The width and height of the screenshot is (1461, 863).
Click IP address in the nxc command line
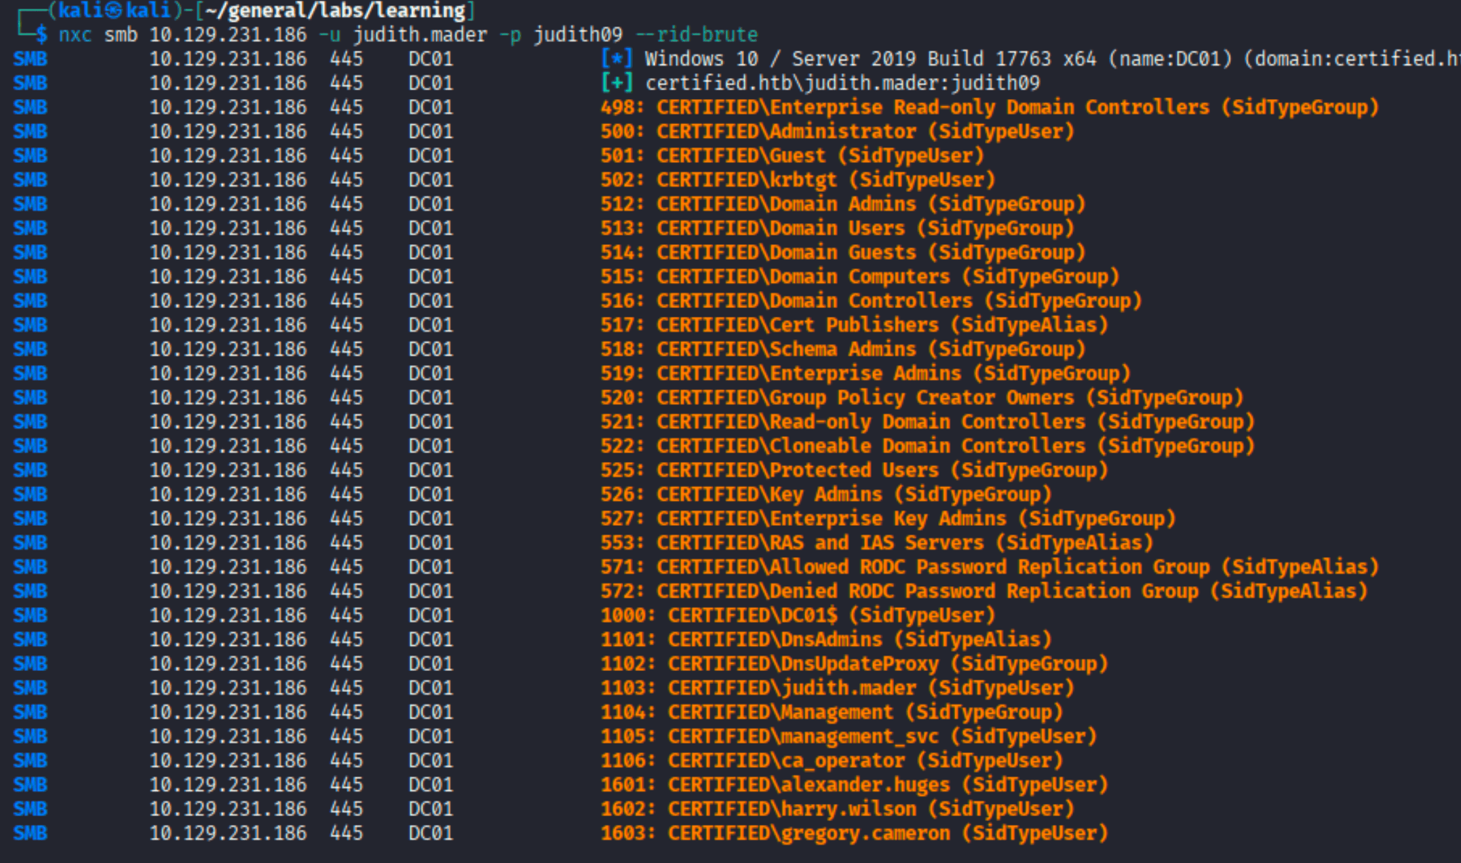[228, 35]
